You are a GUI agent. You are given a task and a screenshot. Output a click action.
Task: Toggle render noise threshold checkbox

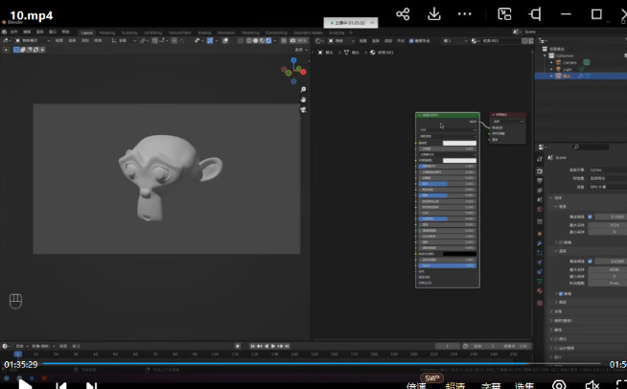(x=590, y=261)
